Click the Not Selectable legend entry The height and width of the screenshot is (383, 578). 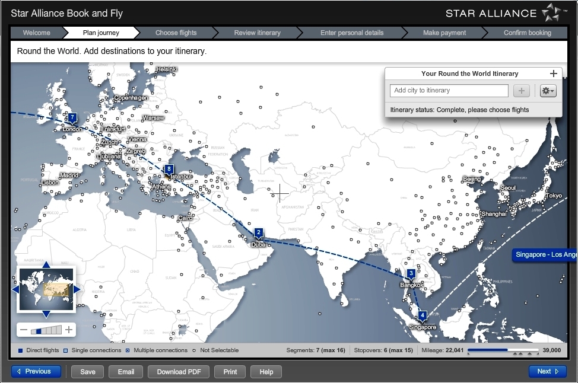point(215,350)
